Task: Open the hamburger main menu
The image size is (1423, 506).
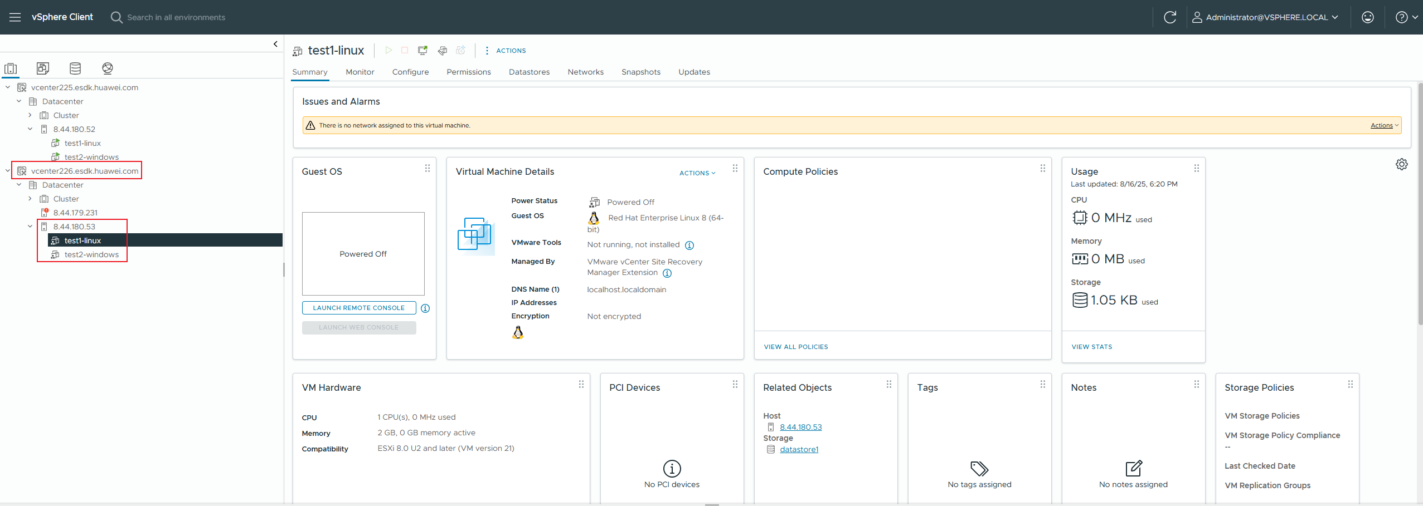Action: (15, 17)
